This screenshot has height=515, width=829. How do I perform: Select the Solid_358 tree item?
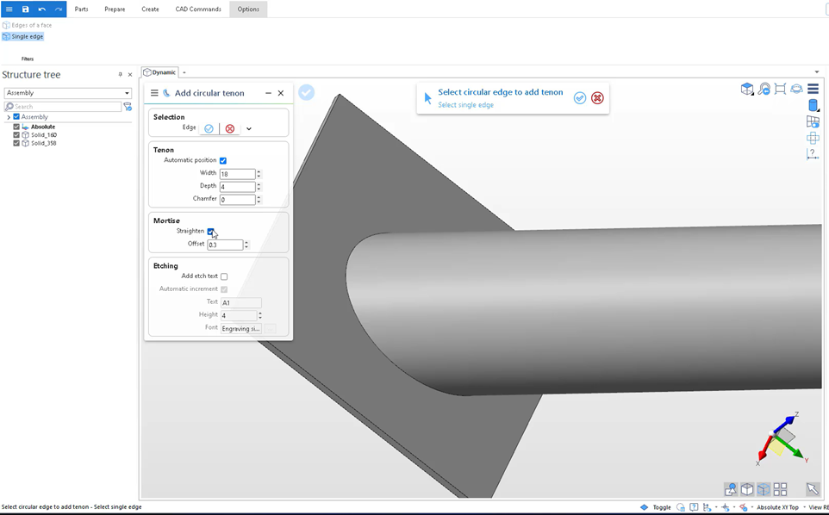coord(44,143)
